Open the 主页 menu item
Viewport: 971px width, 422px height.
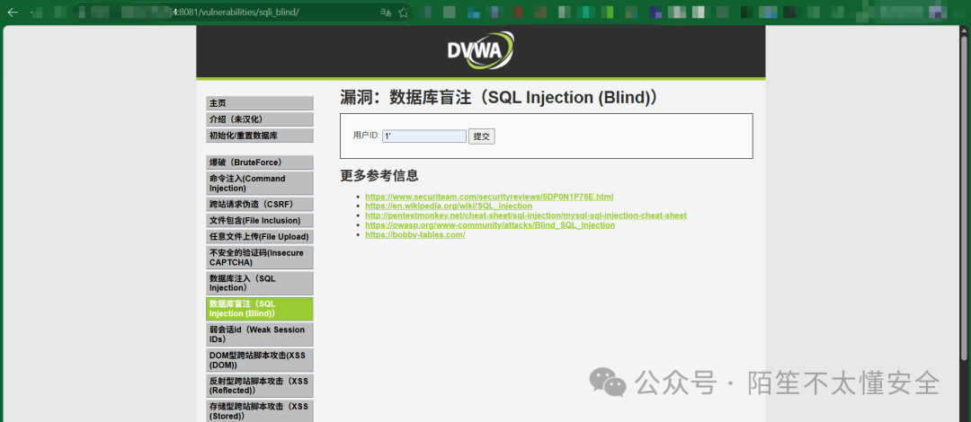pyautogui.click(x=260, y=103)
